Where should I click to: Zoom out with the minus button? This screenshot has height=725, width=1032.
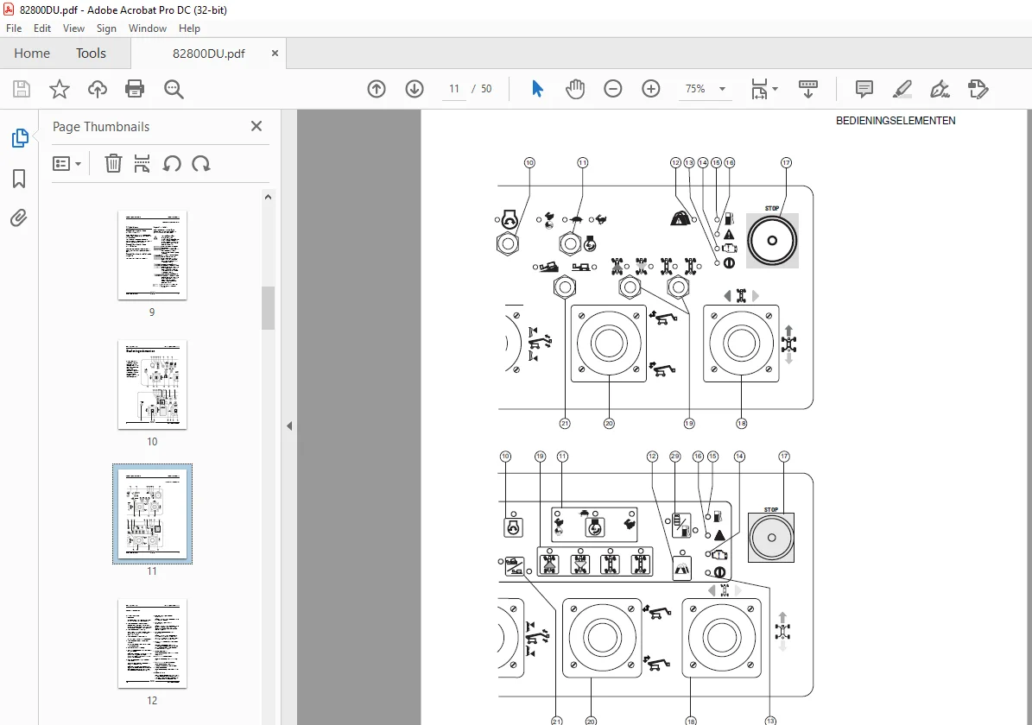click(x=613, y=89)
